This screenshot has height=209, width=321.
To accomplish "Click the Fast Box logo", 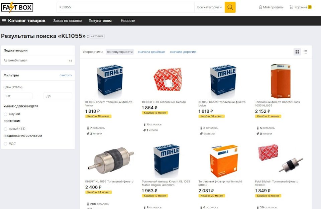I will coord(17,7).
